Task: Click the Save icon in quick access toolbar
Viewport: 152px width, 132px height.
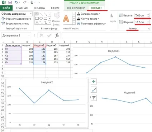Action: click(10, 2)
